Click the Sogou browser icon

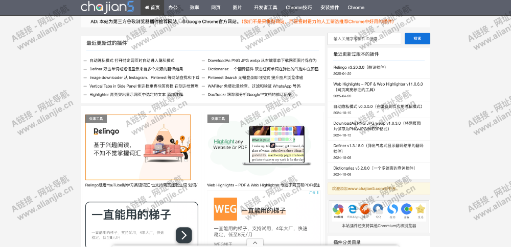[x=392, y=209]
